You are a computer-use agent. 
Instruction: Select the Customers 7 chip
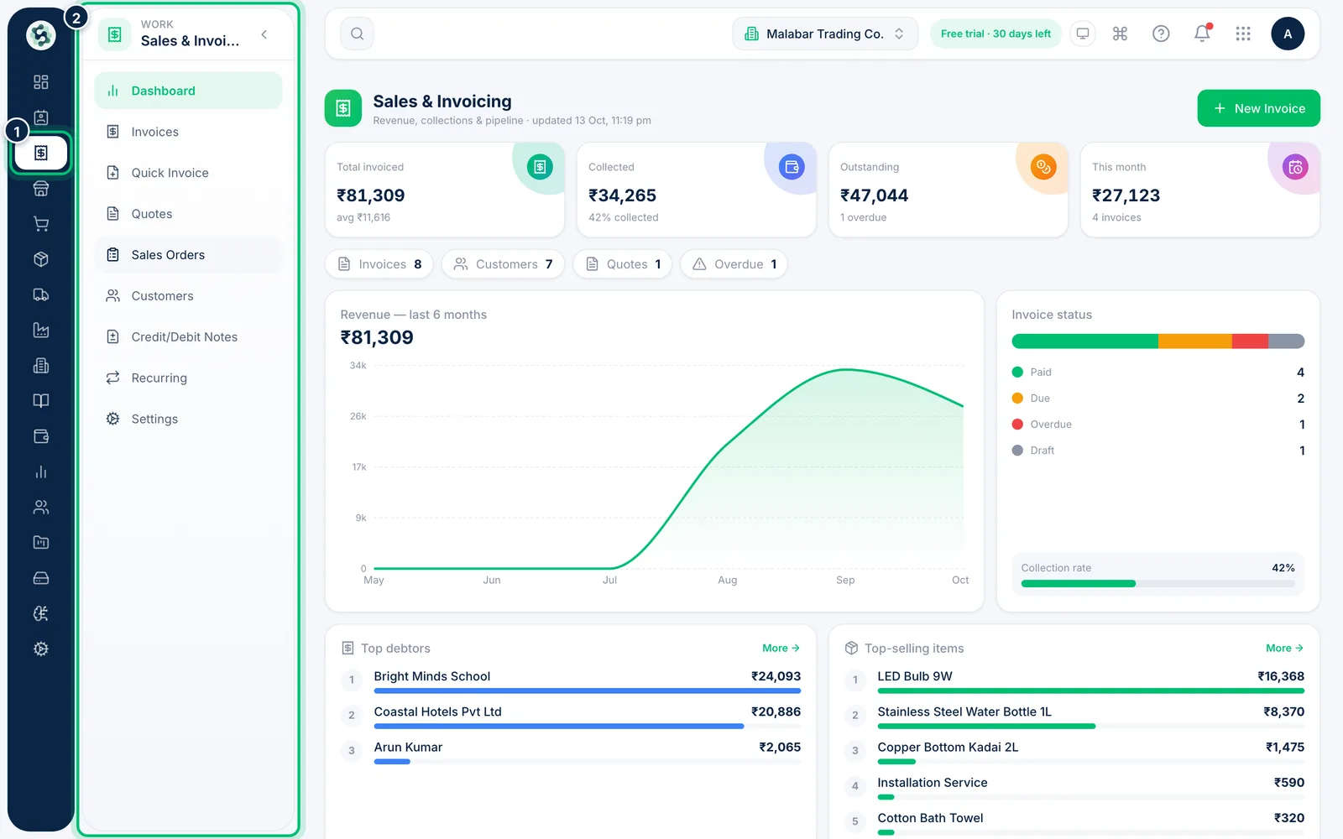(x=504, y=264)
